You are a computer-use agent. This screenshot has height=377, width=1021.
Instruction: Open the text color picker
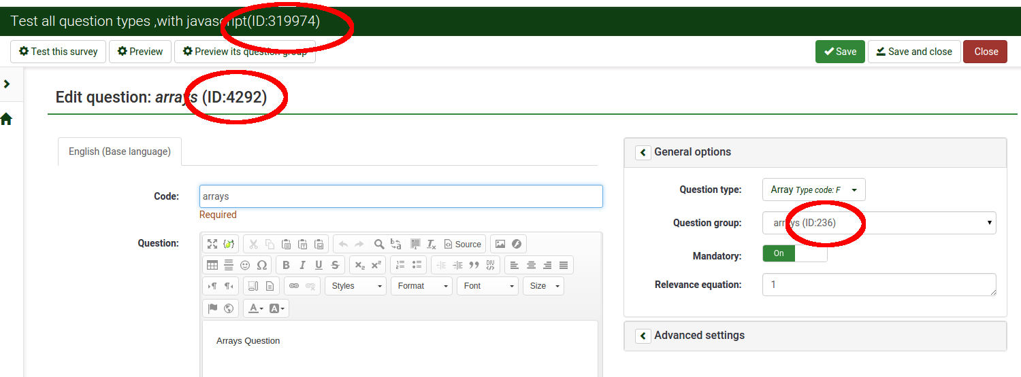[256, 308]
